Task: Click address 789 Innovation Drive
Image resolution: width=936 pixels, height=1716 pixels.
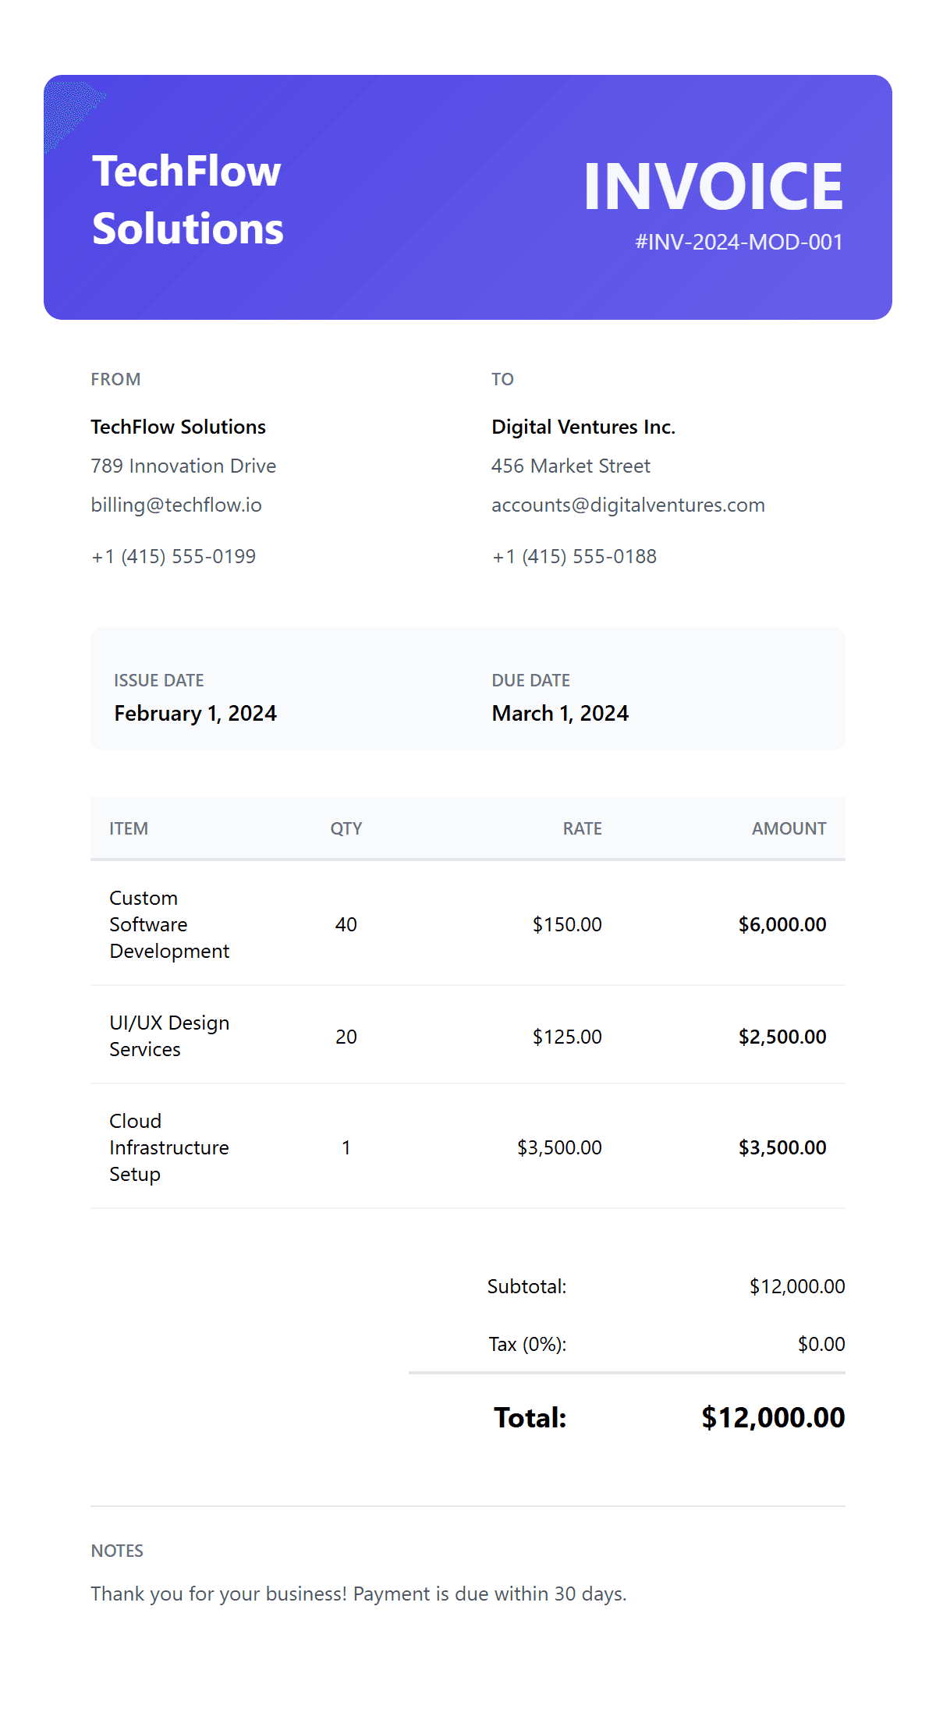Action: [x=183, y=466]
